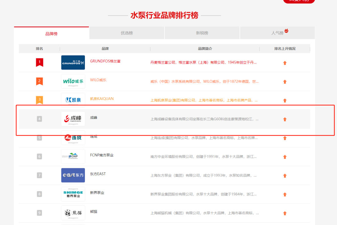Click the 上海熊猫机械（集团）有限公司 description
The width and height of the screenshot is (337, 225).
[x=204, y=213]
